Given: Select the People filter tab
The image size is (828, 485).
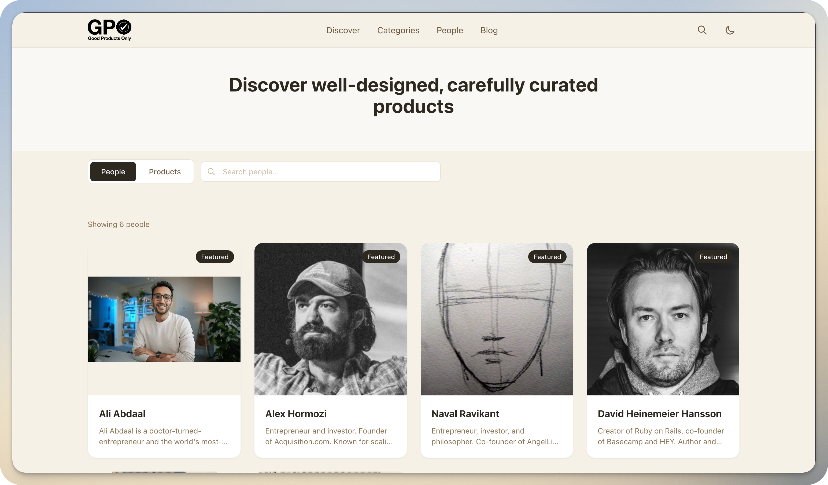Looking at the screenshot, I should [113, 172].
